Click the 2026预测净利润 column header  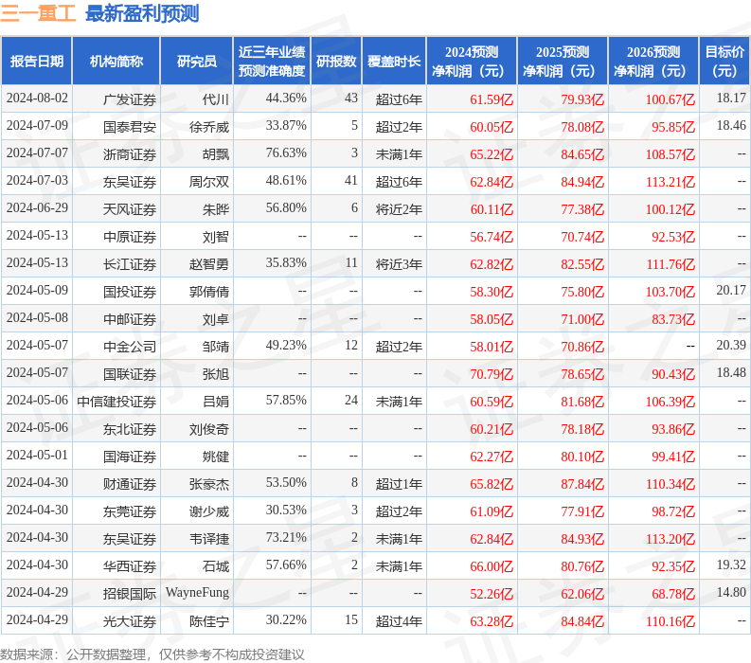tap(653, 62)
